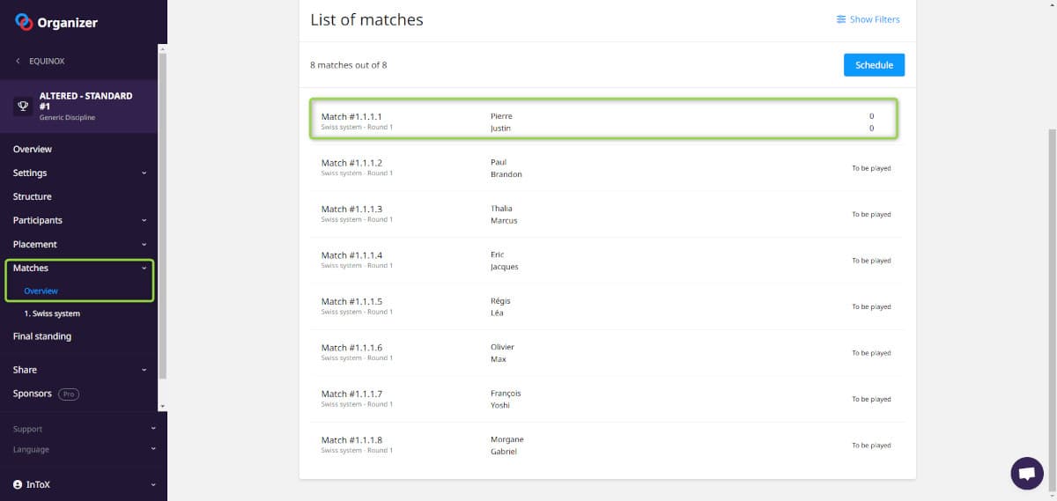Open Final standing page

point(42,336)
